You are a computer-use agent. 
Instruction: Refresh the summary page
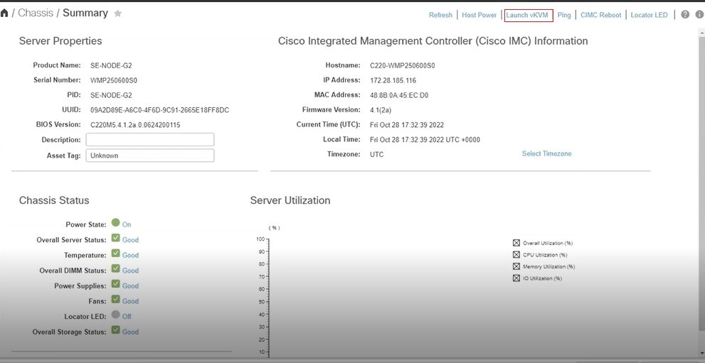(440, 15)
